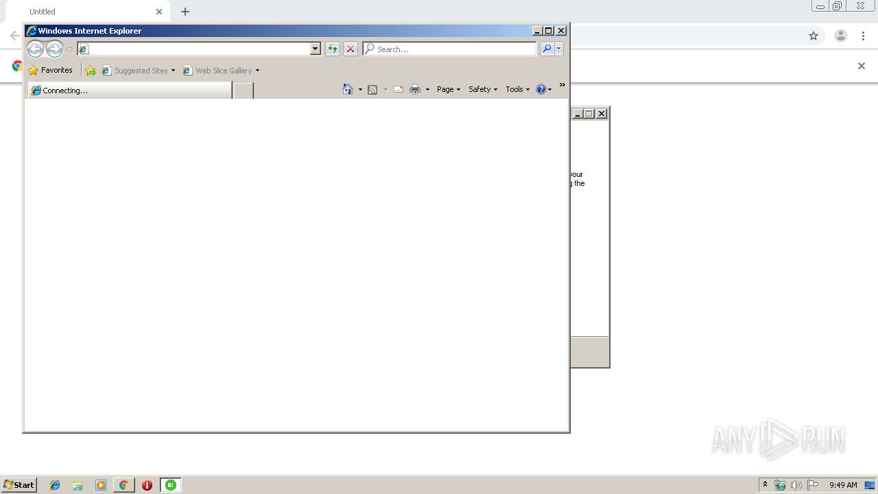Show more command bar items chevron
This screenshot has width=878, height=494.
coord(562,85)
